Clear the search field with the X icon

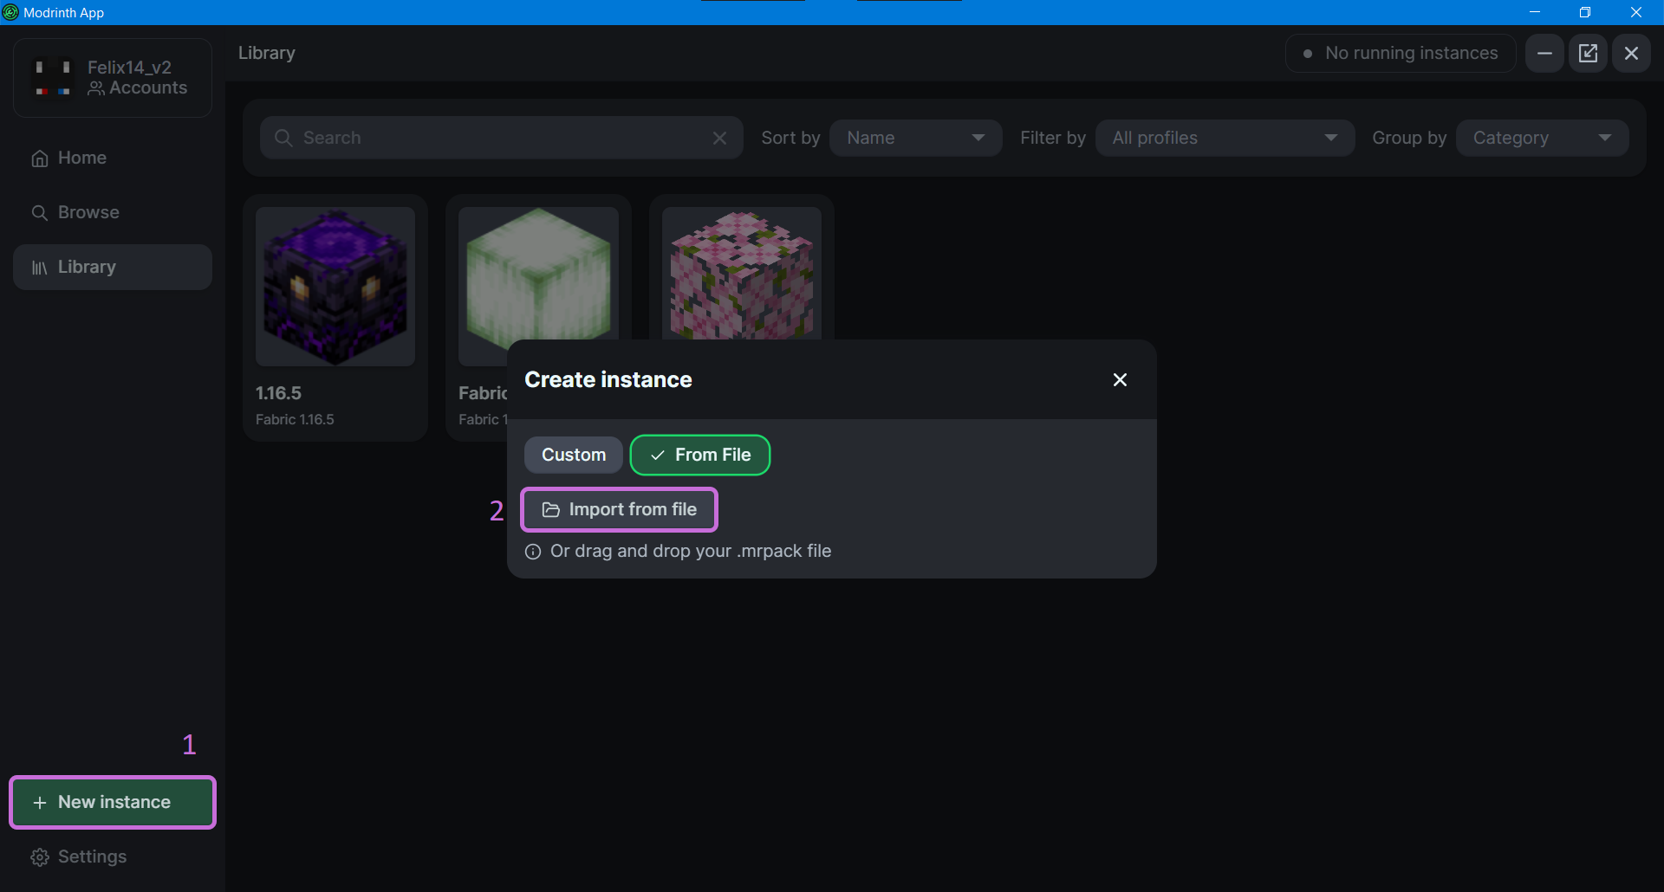(x=719, y=138)
